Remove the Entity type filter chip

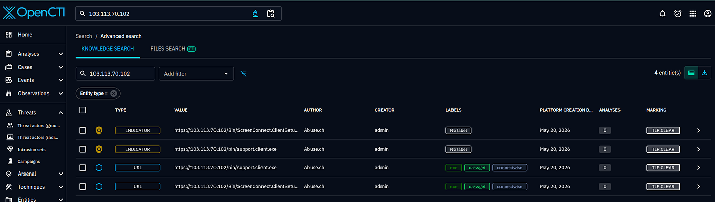pos(114,93)
